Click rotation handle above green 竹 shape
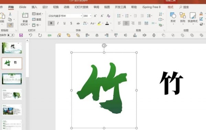This screenshot has width=206, height=130. pyautogui.click(x=104, y=46)
